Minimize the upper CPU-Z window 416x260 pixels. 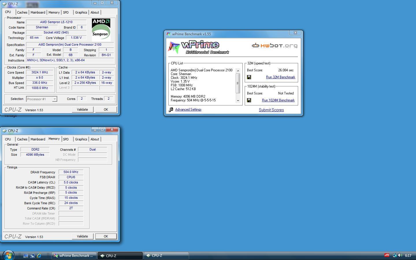click(95, 3)
